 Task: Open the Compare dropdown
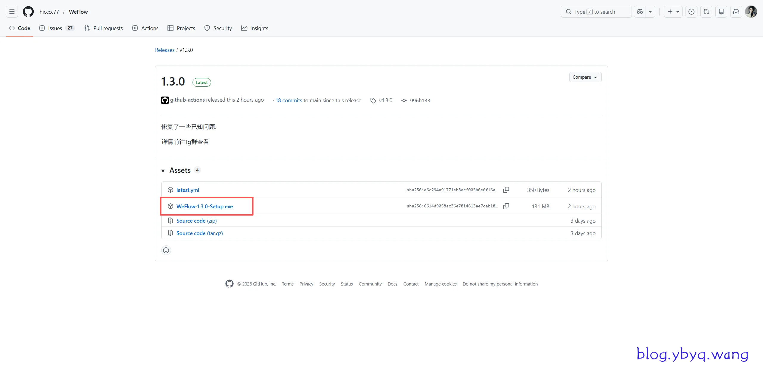click(x=585, y=77)
